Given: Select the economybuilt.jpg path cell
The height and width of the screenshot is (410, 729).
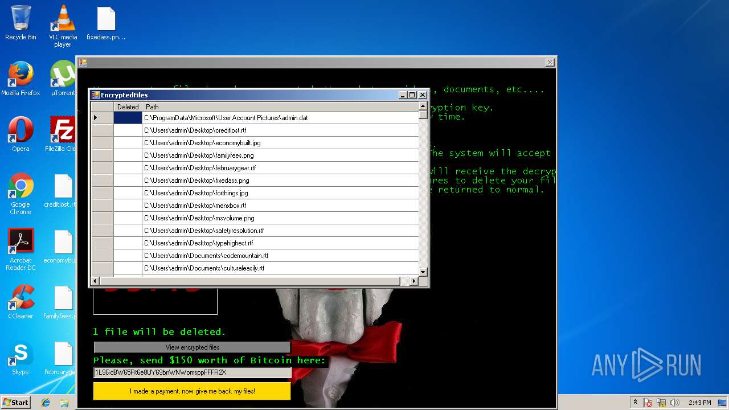Looking at the screenshot, I should (x=280, y=143).
